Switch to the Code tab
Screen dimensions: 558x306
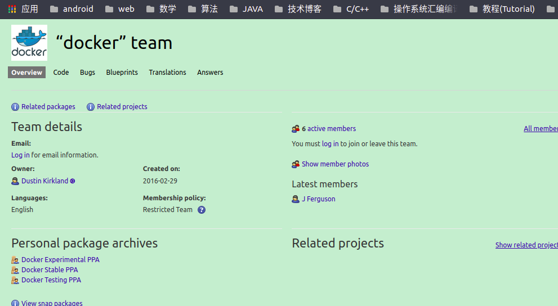(x=61, y=72)
